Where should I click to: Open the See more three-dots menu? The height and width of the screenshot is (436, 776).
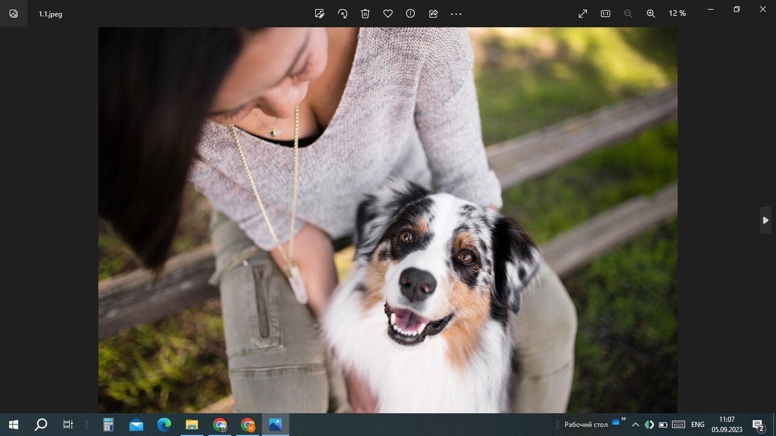457,13
